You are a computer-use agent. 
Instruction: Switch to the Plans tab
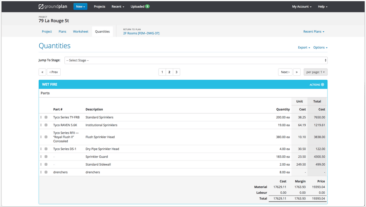[62, 32]
